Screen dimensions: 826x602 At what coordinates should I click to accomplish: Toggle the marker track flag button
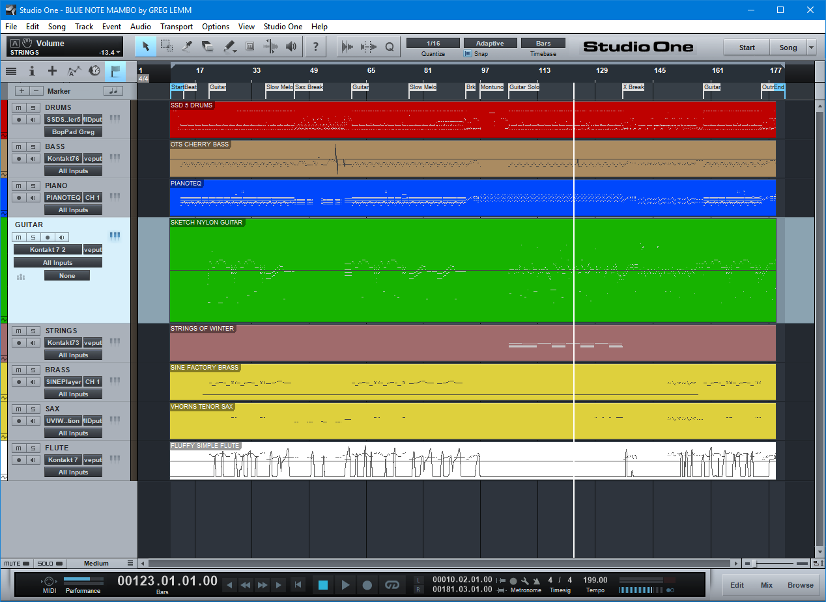point(115,71)
